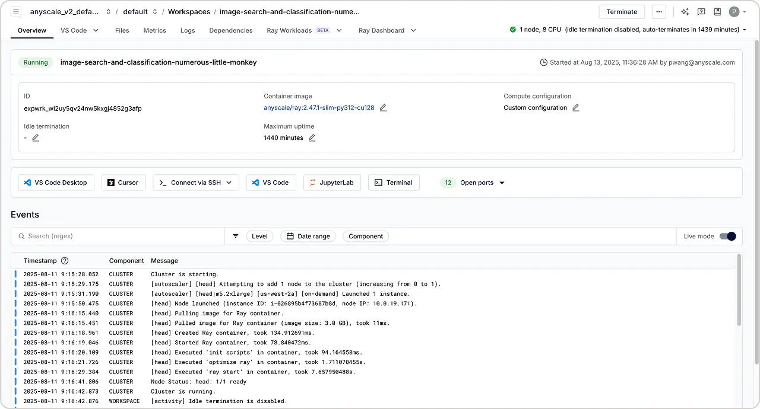Open the hamburger sidebar menu
Image resolution: width=760 pixels, height=409 pixels.
[x=16, y=12]
